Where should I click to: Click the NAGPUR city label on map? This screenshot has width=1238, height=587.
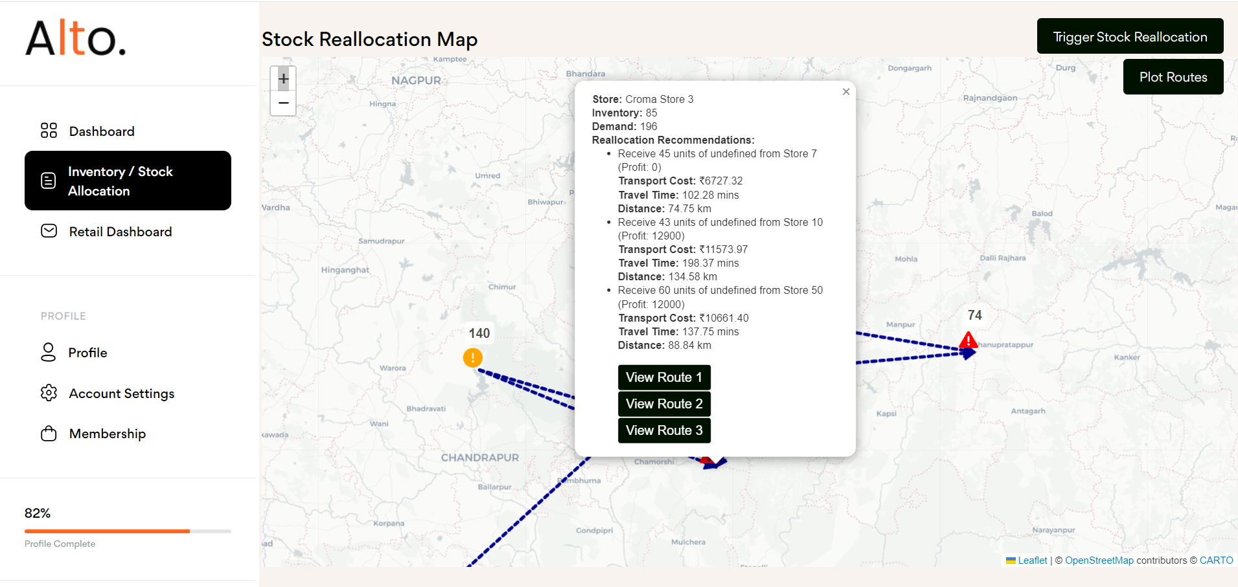click(416, 81)
